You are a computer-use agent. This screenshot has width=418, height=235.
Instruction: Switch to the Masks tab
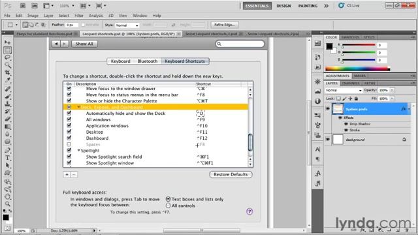click(x=360, y=76)
